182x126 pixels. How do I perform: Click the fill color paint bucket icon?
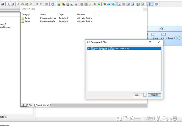(95, 4)
